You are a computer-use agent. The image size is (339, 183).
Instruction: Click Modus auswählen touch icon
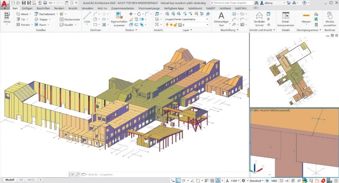330,18
